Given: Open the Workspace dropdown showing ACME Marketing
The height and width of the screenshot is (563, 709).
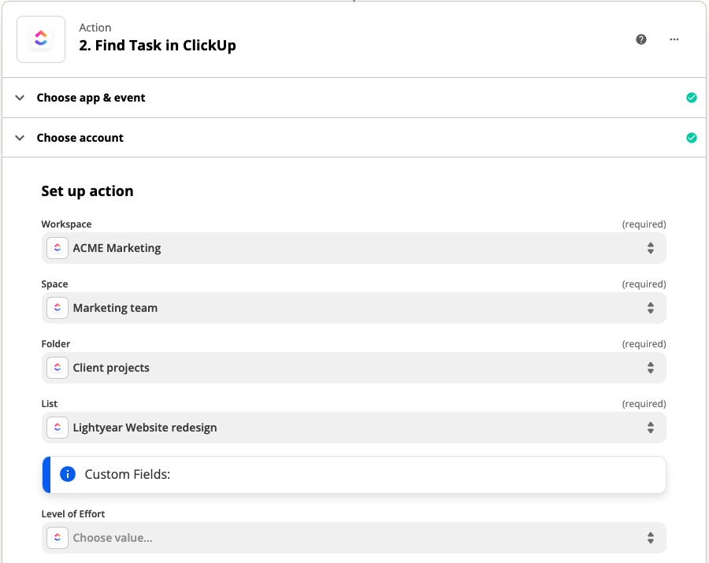Looking at the screenshot, I should pyautogui.click(x=354, y=248).
